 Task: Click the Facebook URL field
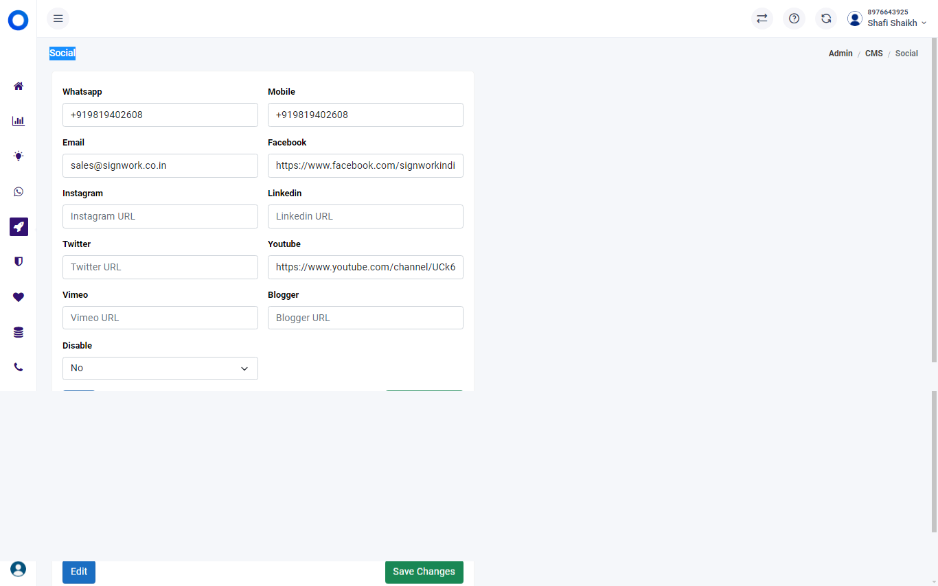(365, 165)
